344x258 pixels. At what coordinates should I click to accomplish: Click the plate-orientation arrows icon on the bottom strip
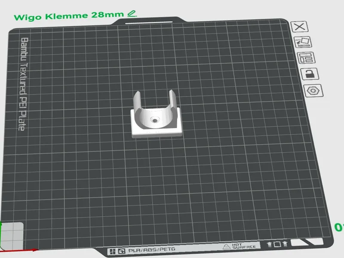277,244
